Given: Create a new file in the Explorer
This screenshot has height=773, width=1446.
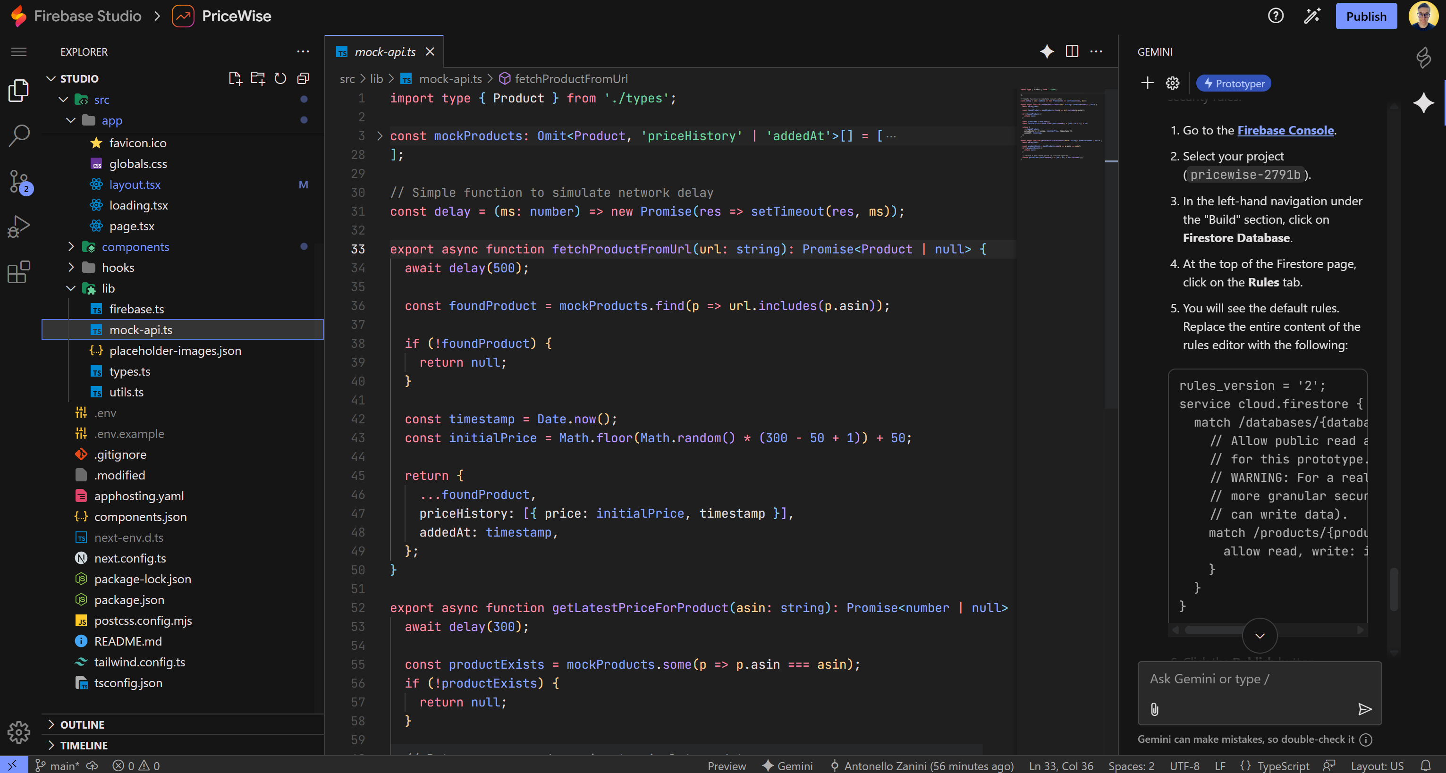Looking at the screenshot, I should click(x=235, y=78).
